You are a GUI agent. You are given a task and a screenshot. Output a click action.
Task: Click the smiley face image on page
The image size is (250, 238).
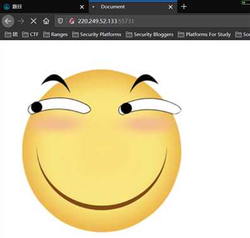click(102, 150)
